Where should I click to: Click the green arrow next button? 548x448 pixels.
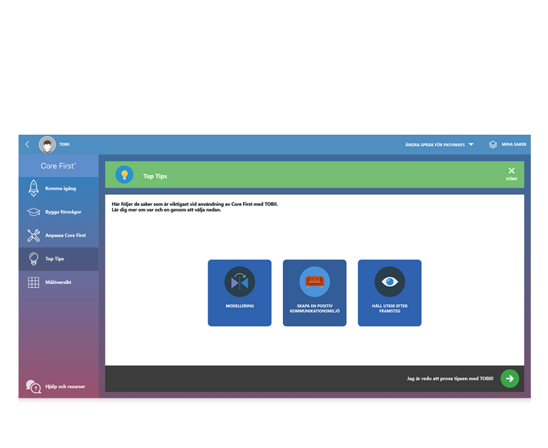(x=510, y=379)
